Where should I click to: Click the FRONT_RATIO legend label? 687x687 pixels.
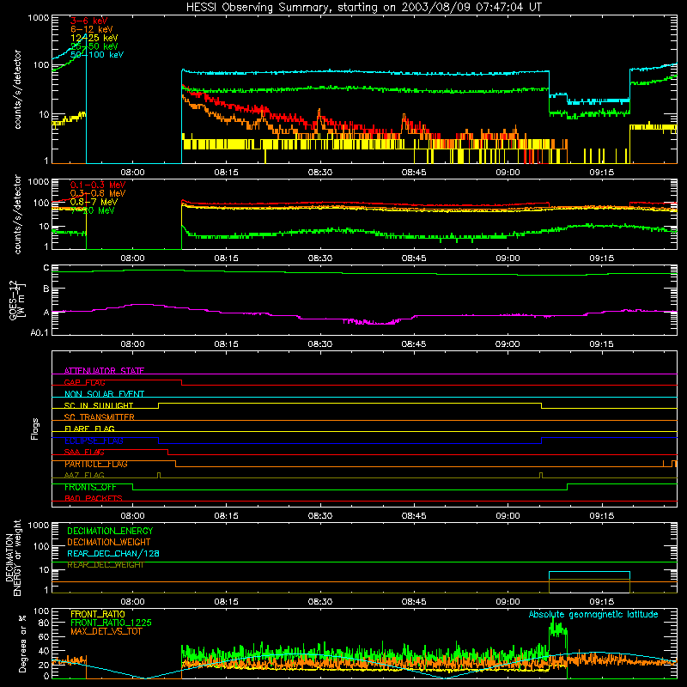click(98, 614)
